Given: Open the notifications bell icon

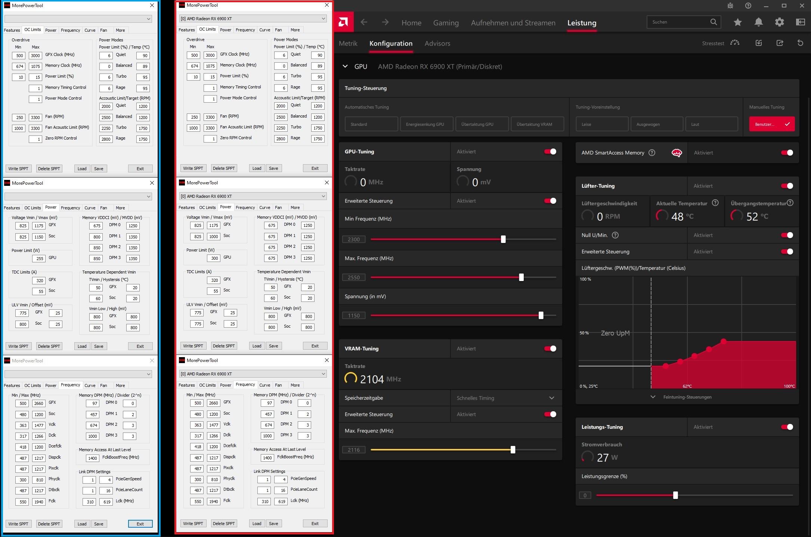Looking at the screenshot, I should 759,22.
